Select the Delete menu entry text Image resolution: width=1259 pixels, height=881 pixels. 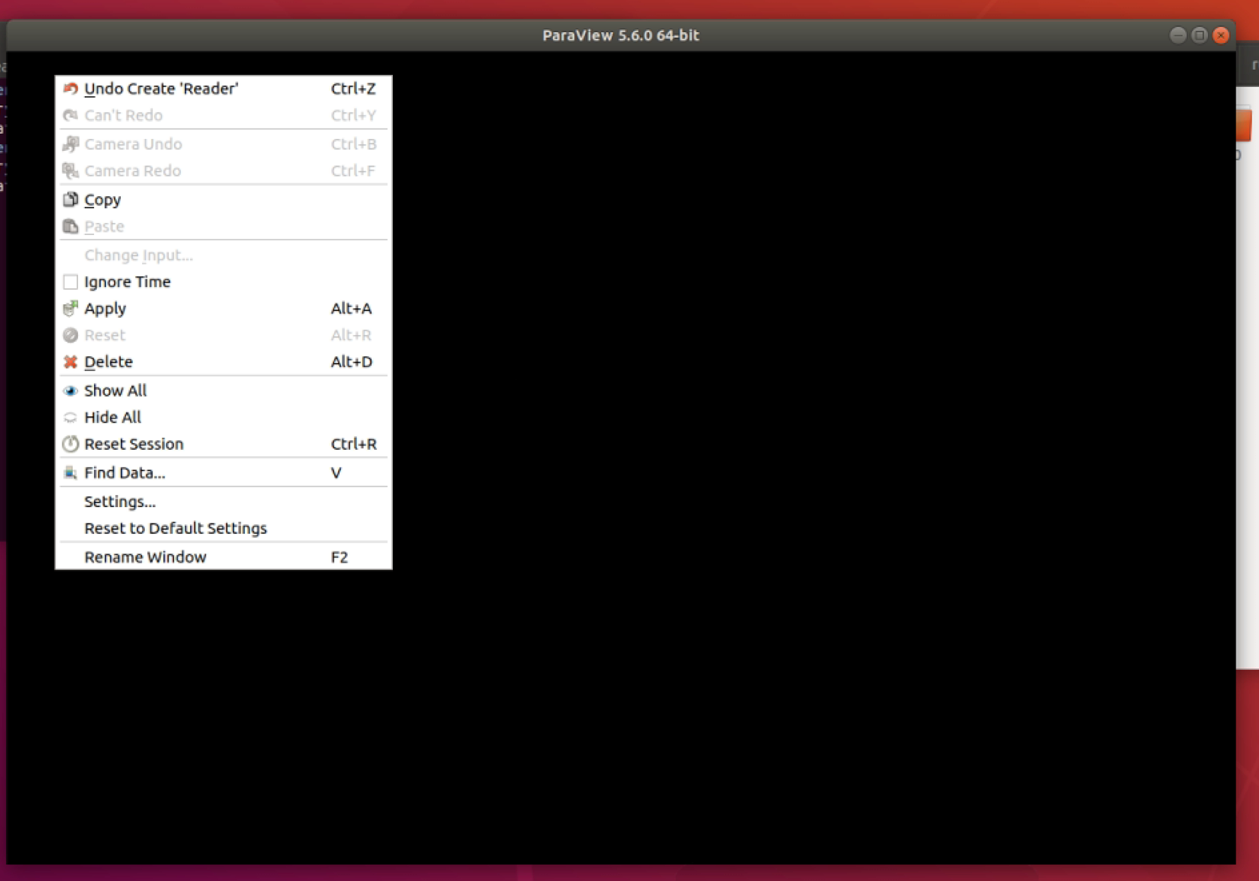pyautogui.click(x=108, y=362)
